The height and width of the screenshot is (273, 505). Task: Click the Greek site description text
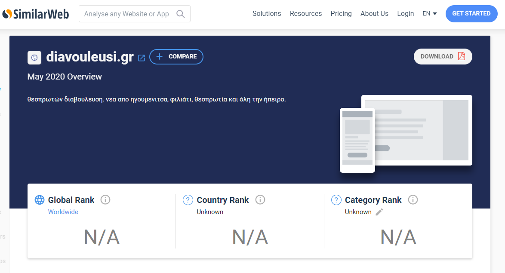point(157,99)
